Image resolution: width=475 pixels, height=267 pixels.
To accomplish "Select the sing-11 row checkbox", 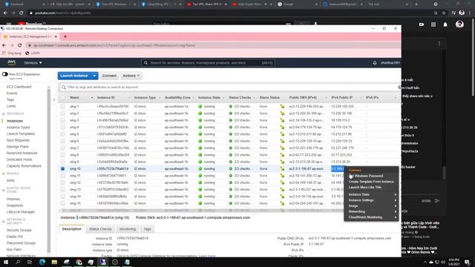I will click(62, 176).
